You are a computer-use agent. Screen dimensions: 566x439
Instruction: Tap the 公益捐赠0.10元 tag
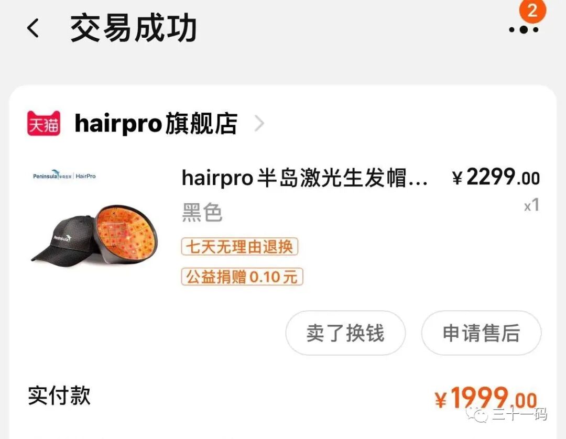point(242,277)
